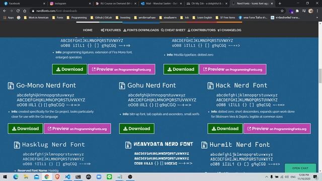This screenshot has width=322, height=181.
Task: Open the CHEAT SHEET menu item
Action: point(173,30)
